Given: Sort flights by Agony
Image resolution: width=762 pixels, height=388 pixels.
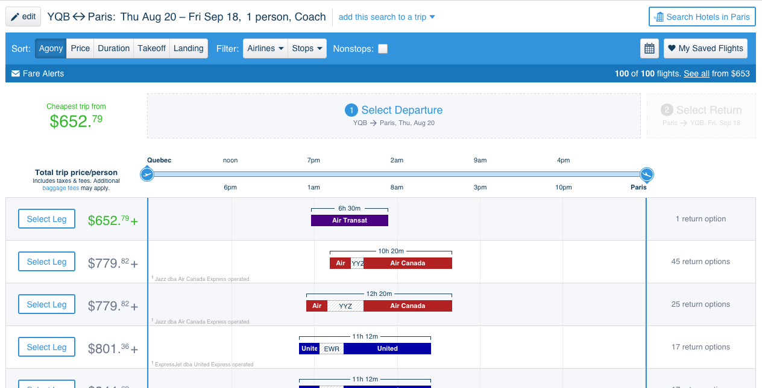Looking at the screenshot, I should (51, 49).
